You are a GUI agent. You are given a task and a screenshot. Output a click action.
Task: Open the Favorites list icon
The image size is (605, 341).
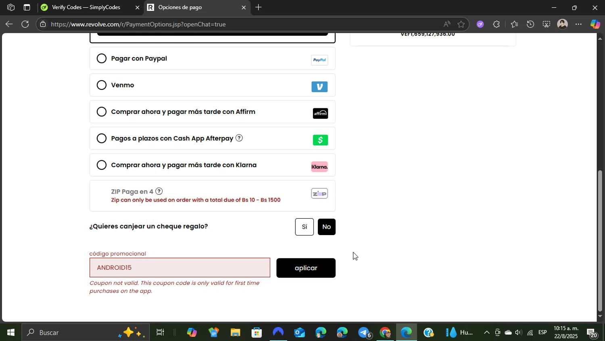coord(514,24)
